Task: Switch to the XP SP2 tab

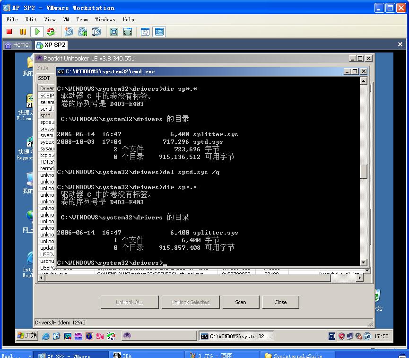Action: [51, 45]
